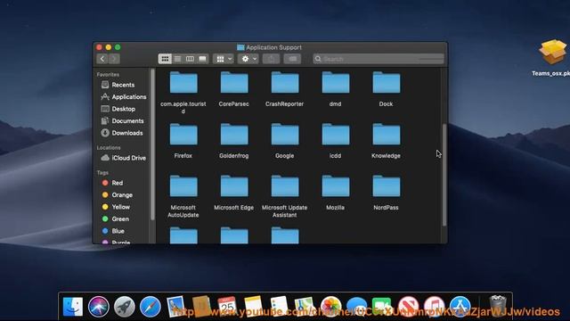The image size is (570, 321).
Task: Select the Knowledge folder
Action: coord(386,135)
